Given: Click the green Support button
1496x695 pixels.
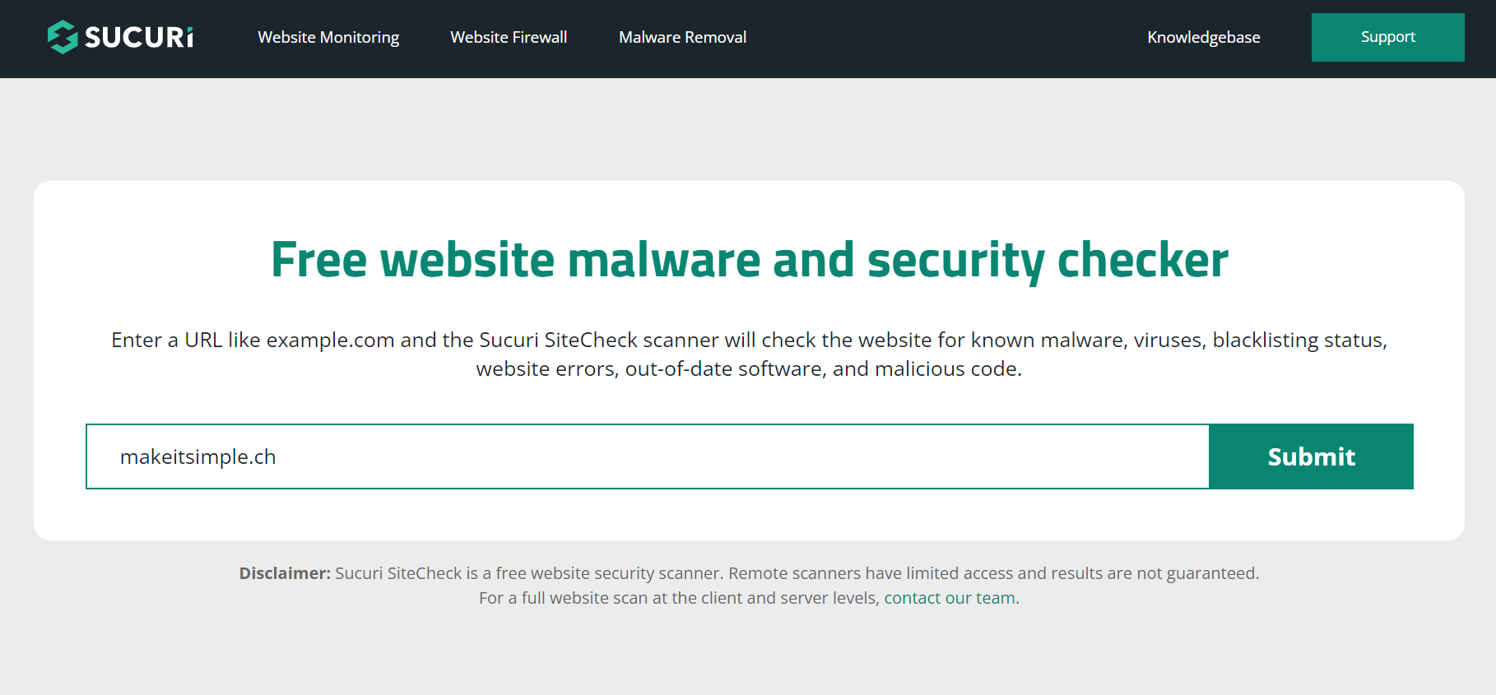Looking at the screenshot, I should click(1388, 36).
